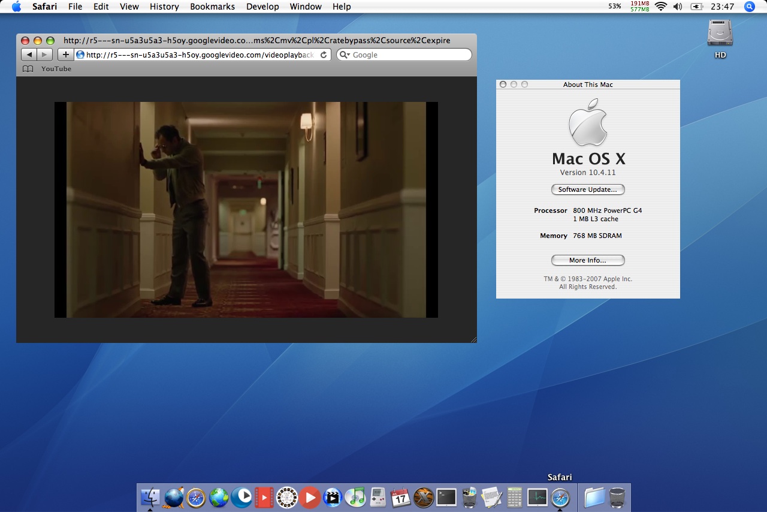Open the Wi-Fi AirPort status menu

[661, 7]
